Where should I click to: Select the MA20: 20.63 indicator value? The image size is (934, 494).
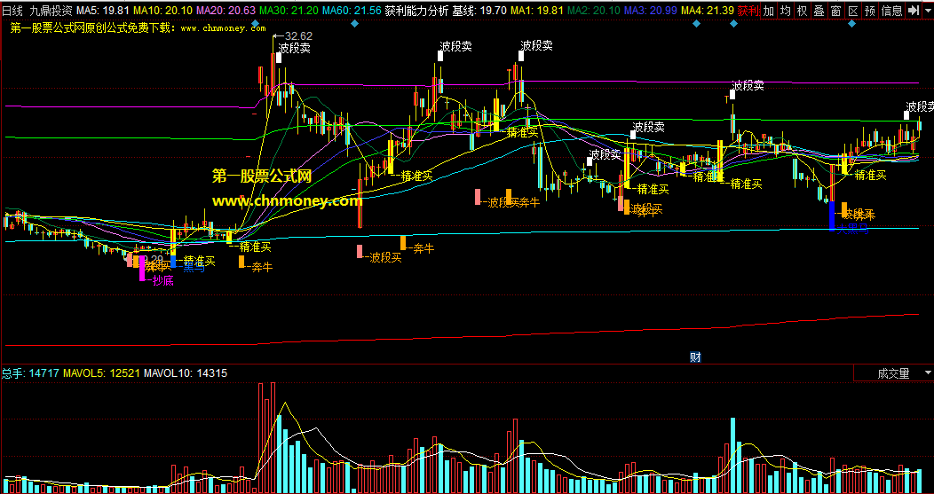click(x=226, y=10)
